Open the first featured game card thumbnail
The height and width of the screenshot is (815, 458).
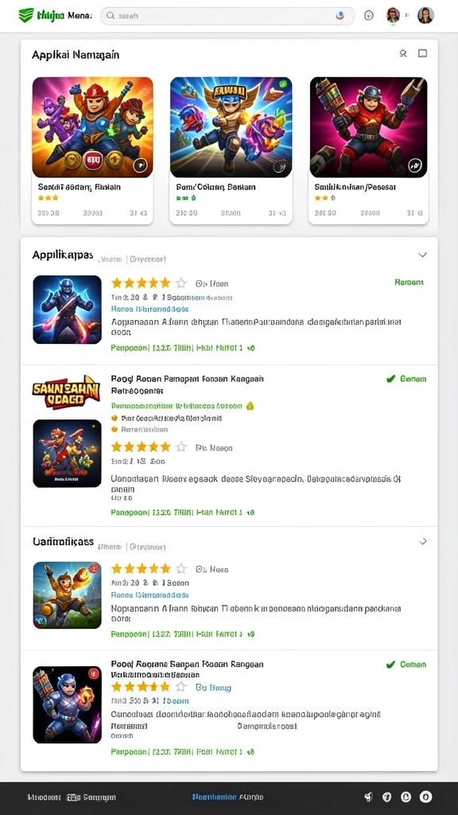pos(92,127)
